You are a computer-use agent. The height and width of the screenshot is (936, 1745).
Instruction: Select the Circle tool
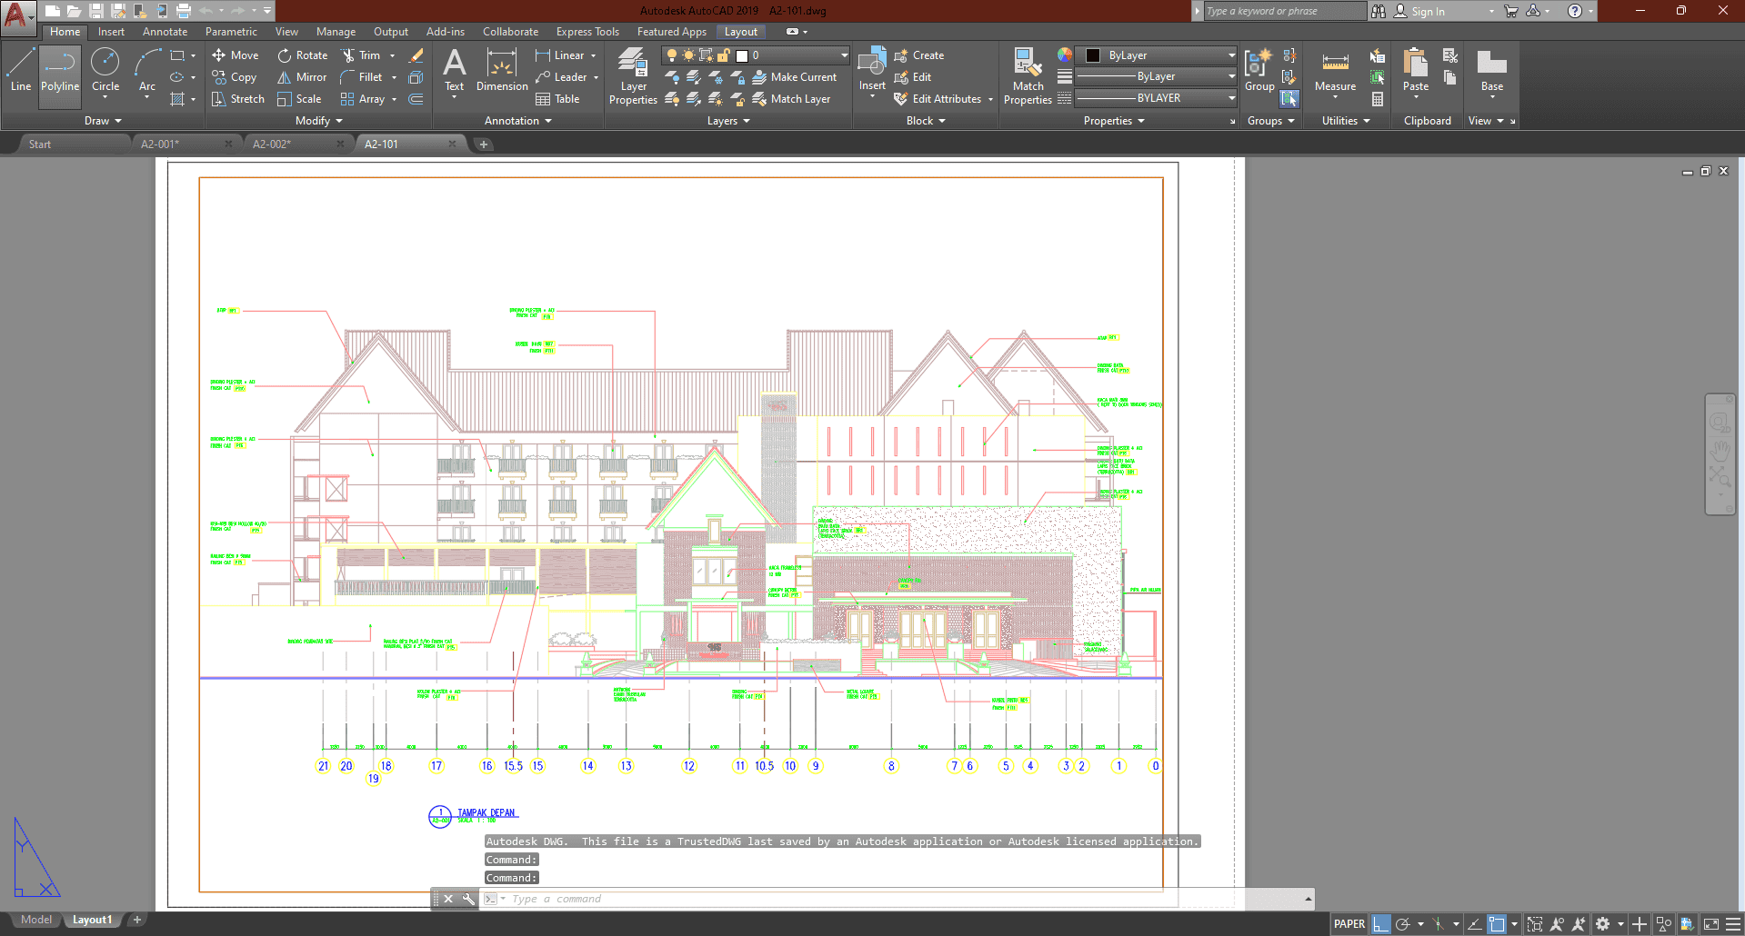tap(105, 69)
